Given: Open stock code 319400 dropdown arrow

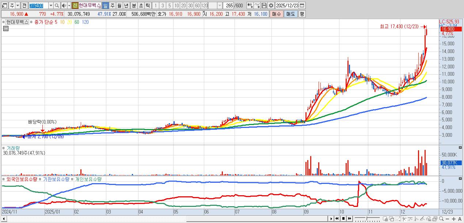Looking at the screenshot, I should (51, 5).
